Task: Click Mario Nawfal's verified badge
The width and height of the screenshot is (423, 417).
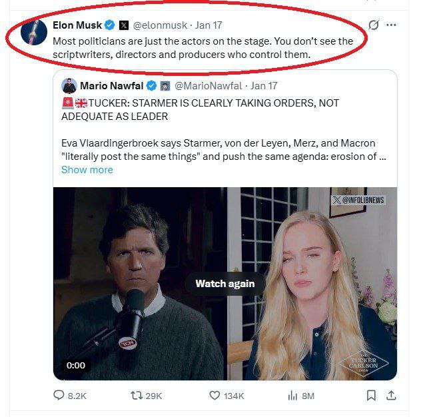Action: click(152, 85)
